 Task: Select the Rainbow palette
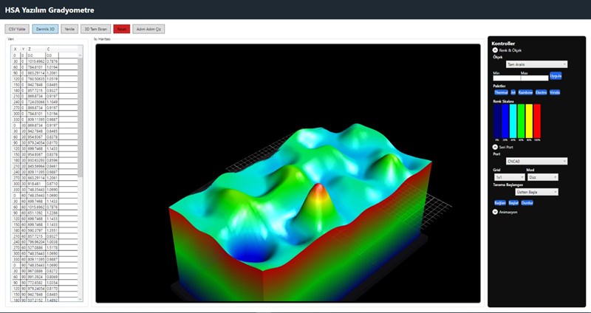point(525,92)
